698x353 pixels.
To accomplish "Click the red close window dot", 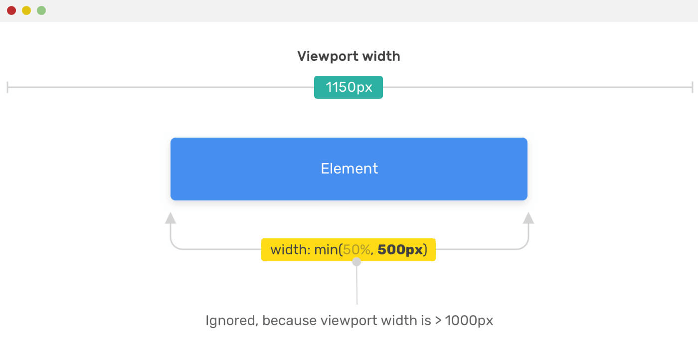I will pyautogui.click(x=11, y=10).
